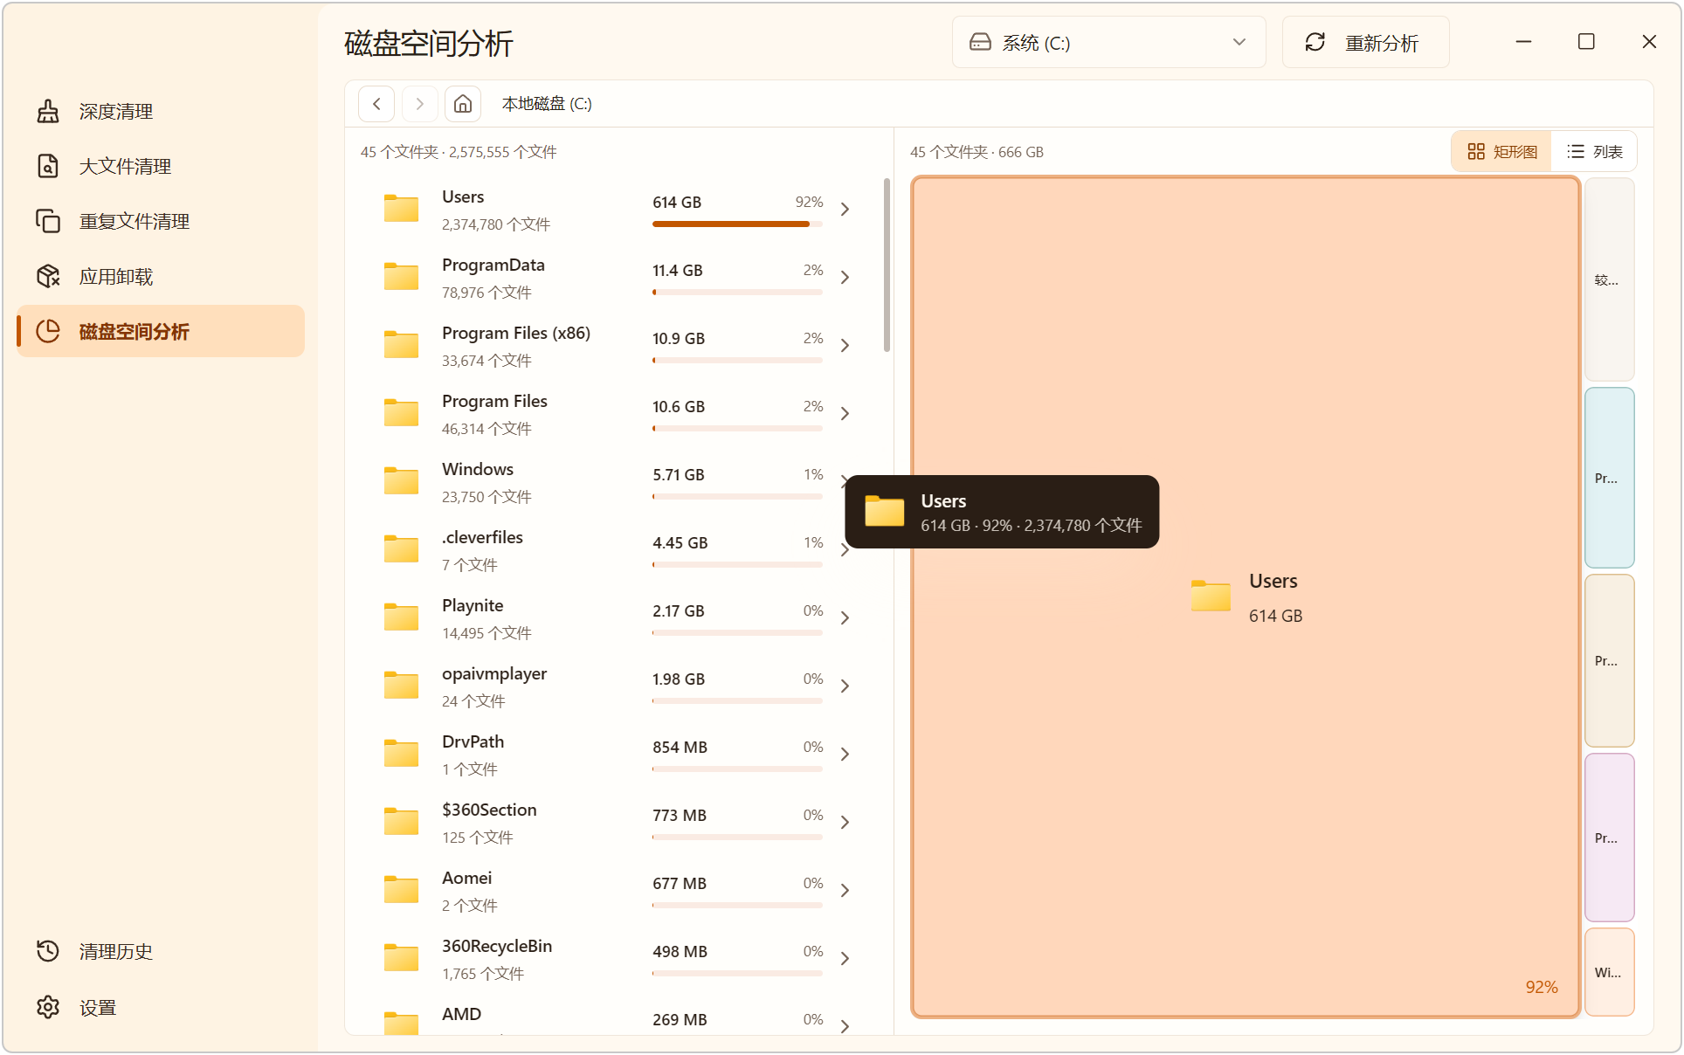Image resolution: width=1684 pixels, height=1055 pixels.
Task: Click the Windows folder icon
Action: 402,481
